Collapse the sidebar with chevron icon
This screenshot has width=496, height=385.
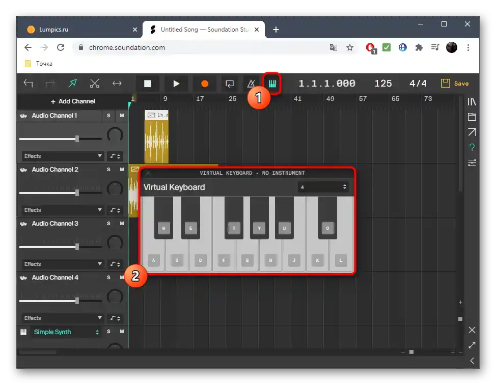(472, 361)
